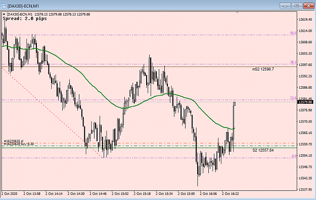This screenshot has height=200, width=316.
Task: Close the DAX30 chart window
Action: pyautogui.click(x=308, y=6)
